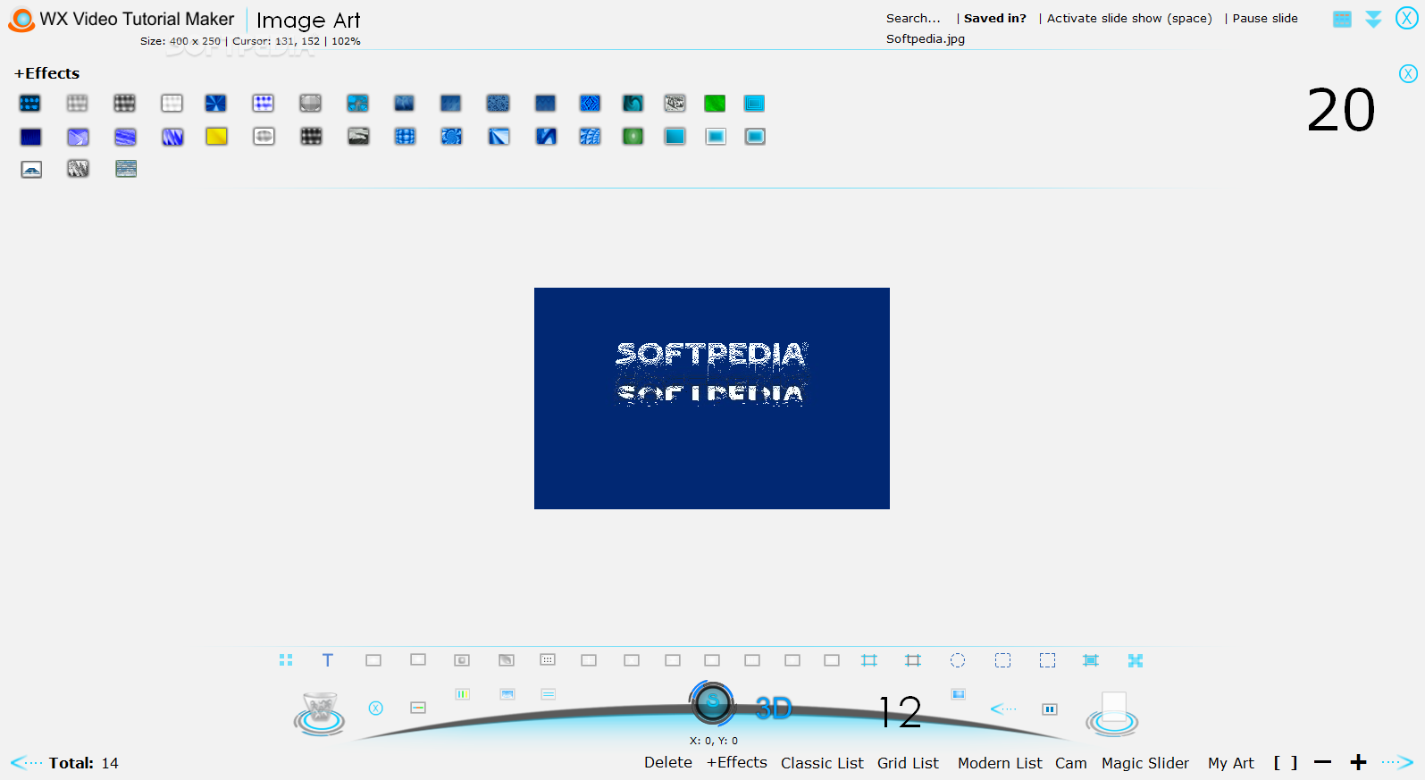Open My Art
Image resolution: width=1425 pixels, height=780 pixels.
pos(1231,763)
